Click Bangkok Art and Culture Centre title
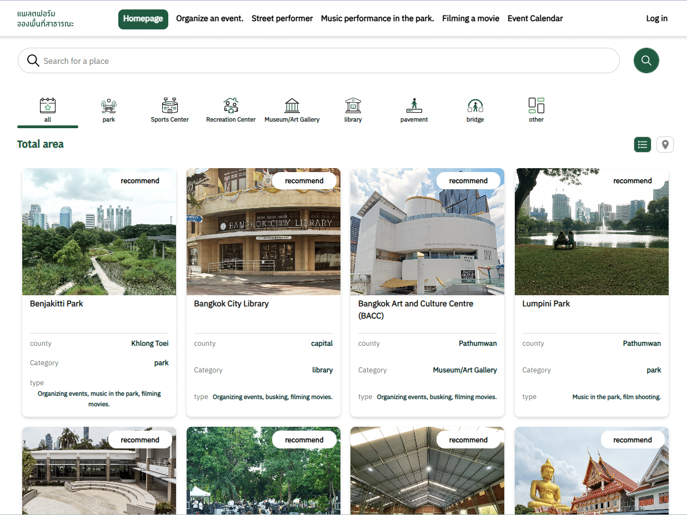The height and width of the screenshot is (515, 687). [x=416, y=310]
